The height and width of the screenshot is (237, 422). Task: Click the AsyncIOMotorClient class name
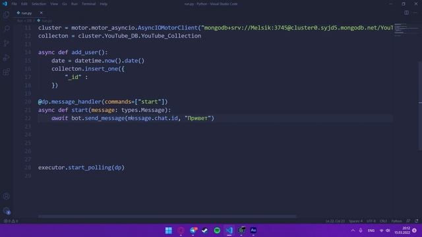(167, 28)
